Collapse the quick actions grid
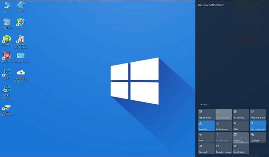Viewport: 269px width, 157px height. [203, 104]
